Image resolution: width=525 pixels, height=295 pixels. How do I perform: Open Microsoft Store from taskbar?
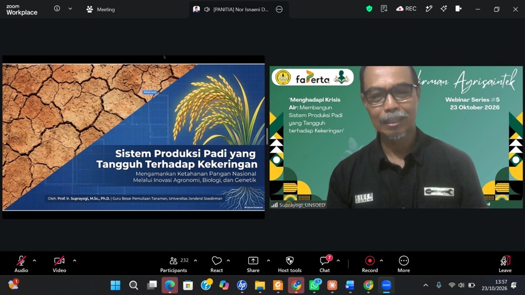pos(188,285)
